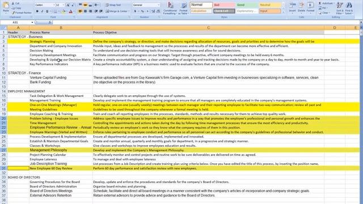Screen dimensions: 363x204
Task: Apply the Bad cell style
Action: [x=224, y=5]
